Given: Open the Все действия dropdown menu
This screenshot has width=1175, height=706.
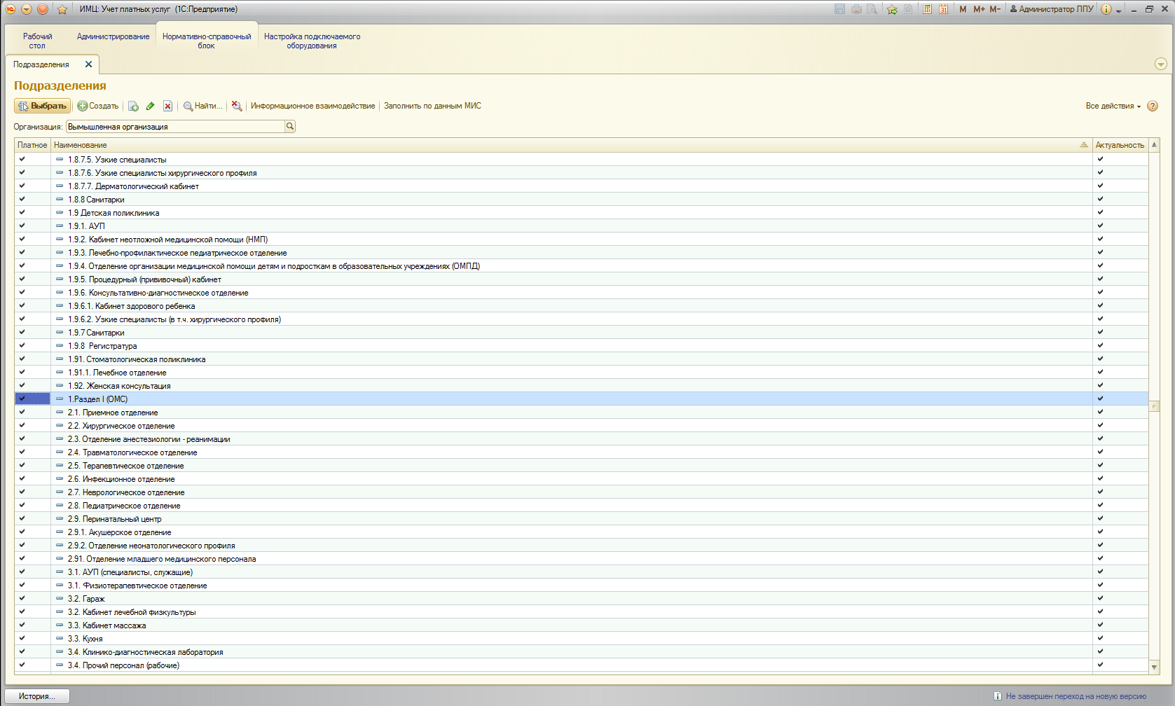Looking at the screenshot, I should 1113,106.
